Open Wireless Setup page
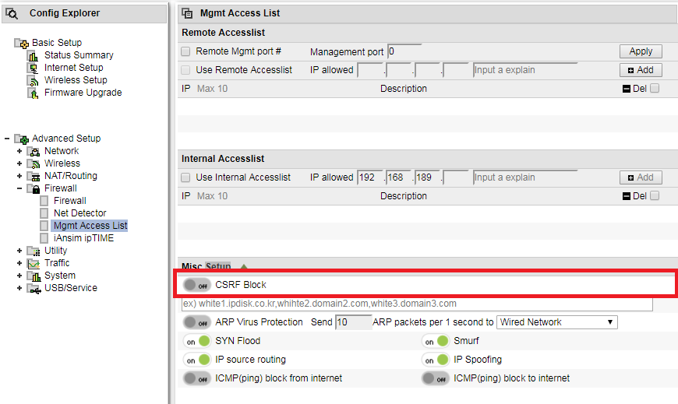 click(76, 80)
